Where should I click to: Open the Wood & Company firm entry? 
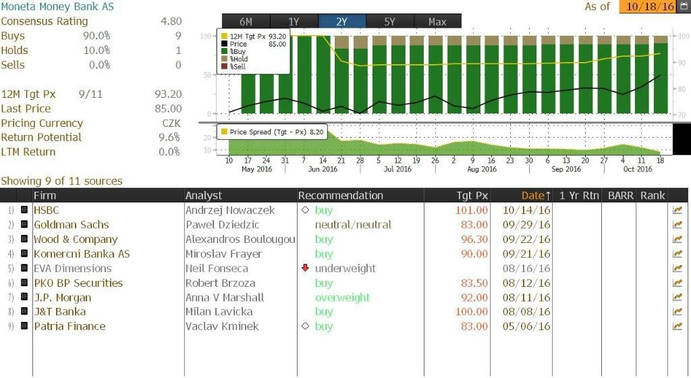(76, 239)
